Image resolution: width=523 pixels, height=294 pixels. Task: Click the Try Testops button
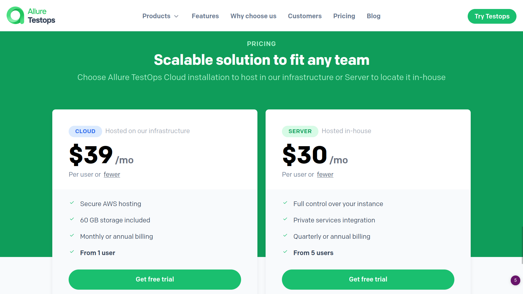tap(492, 16)
